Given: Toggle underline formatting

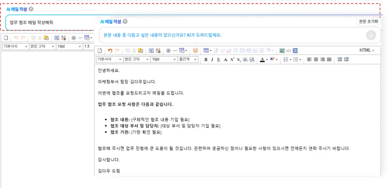Looking at the screenshot, I should [218, 60].
